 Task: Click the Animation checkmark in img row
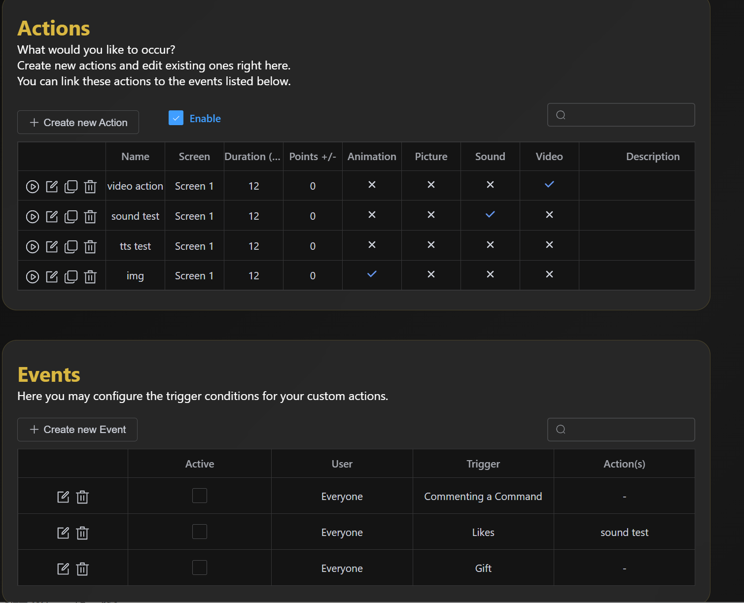372,274
